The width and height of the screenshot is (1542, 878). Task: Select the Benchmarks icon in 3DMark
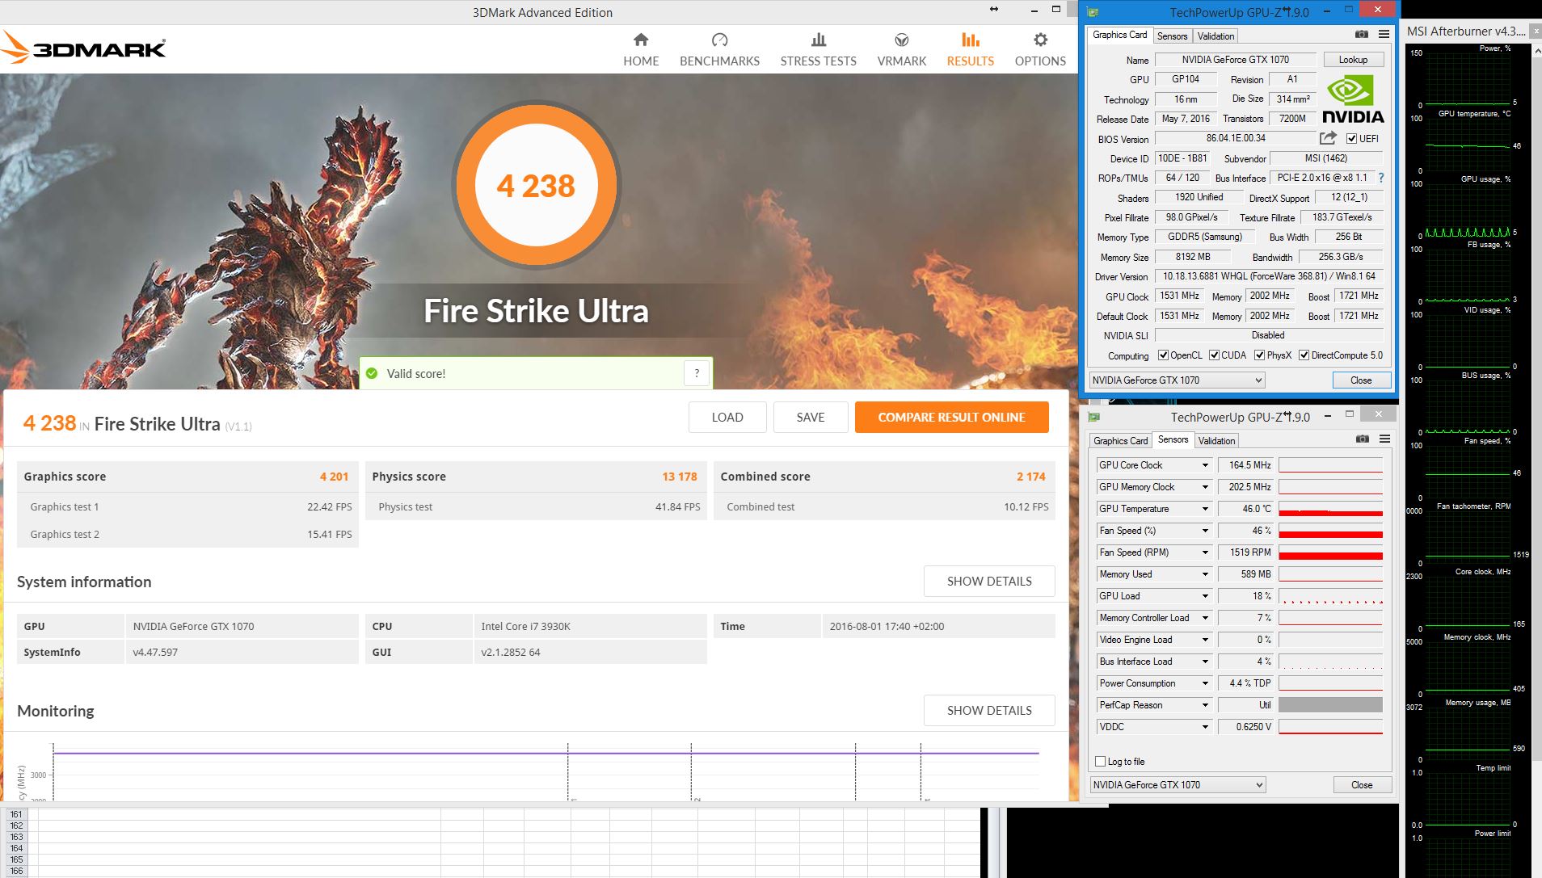pos(718,47)
